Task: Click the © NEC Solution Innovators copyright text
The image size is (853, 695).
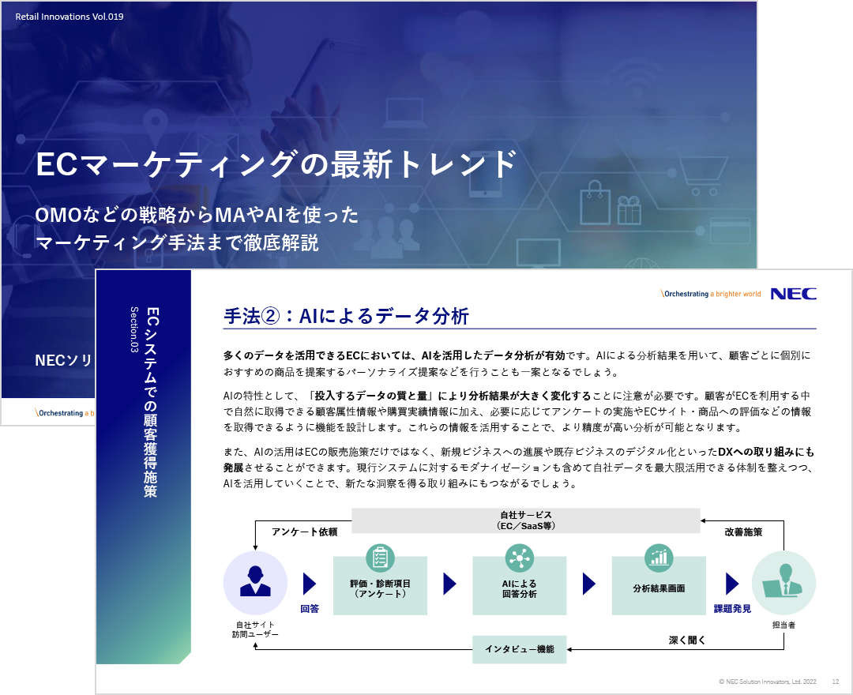Action: tap(768, 682)
